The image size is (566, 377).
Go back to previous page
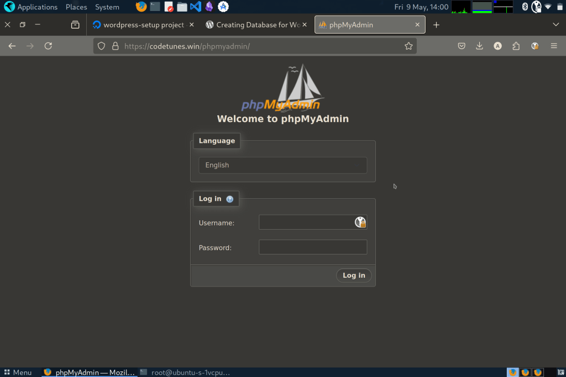[x=12, y=46]
